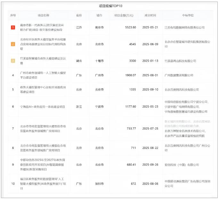
Task: Select amount 3300
Action: coord(133,61)
